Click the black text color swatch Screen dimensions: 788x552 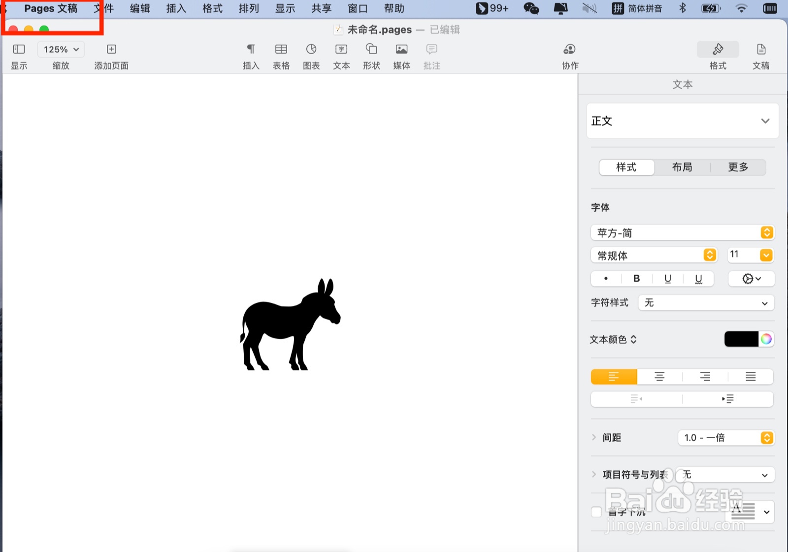(x=741, y=339)
